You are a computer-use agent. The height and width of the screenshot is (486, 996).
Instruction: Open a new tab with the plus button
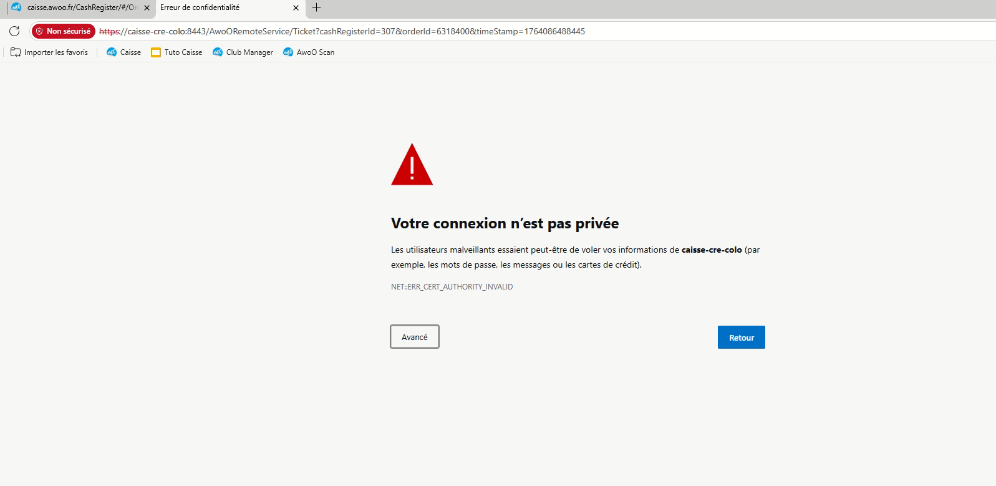tap(316, 7)
